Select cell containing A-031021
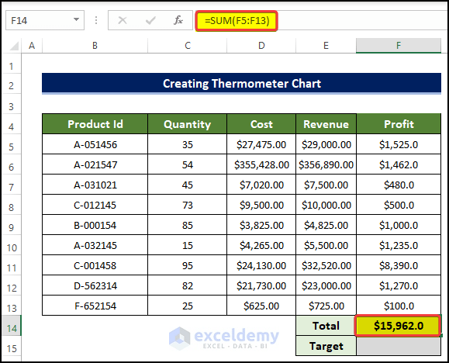449x363 pixels. 95,185
